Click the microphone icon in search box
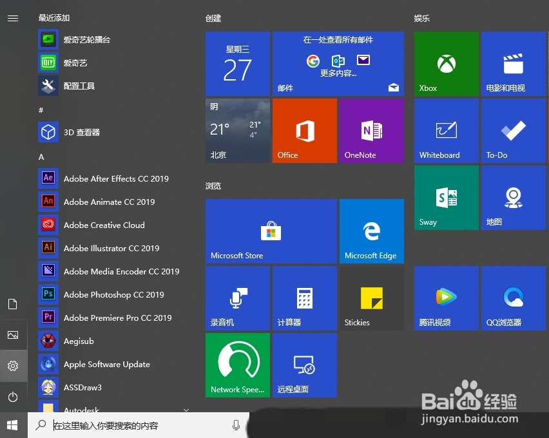 (236, 425)
